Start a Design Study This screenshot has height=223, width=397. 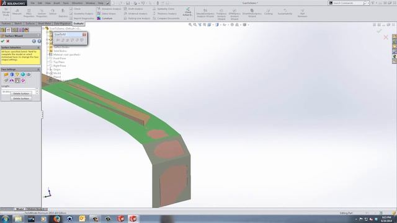click(x=6, y=13)
